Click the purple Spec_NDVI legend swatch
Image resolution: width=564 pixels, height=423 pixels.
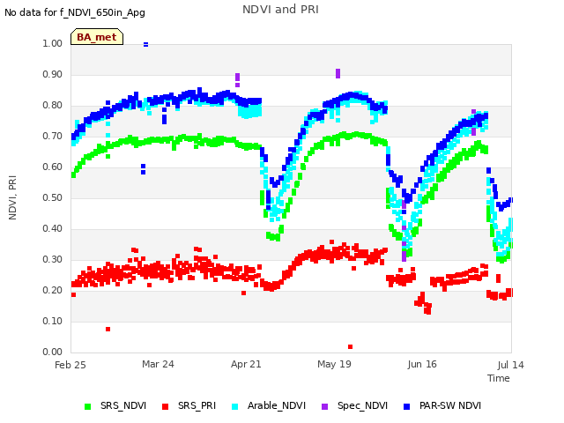[x=324, y=406]
